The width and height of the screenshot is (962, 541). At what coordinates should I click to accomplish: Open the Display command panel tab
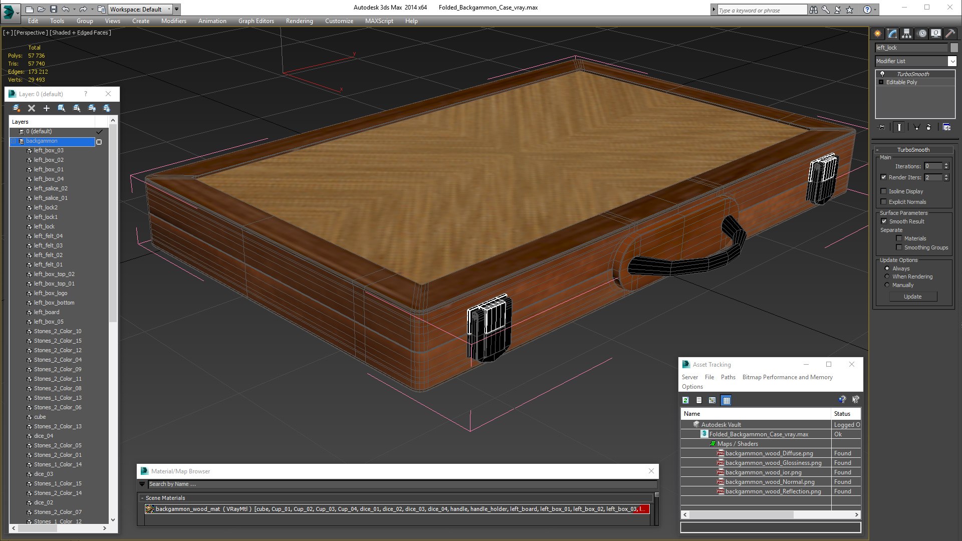(936, 34)
